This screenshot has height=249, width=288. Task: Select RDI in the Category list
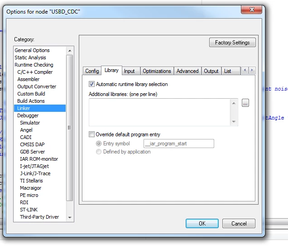[x=40, y=202]
